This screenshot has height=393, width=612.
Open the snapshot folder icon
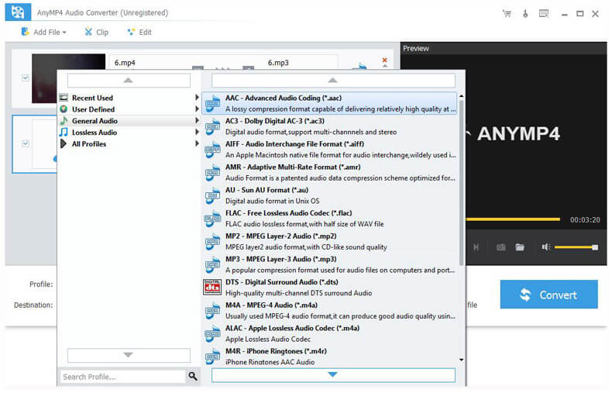pos(521,247)
